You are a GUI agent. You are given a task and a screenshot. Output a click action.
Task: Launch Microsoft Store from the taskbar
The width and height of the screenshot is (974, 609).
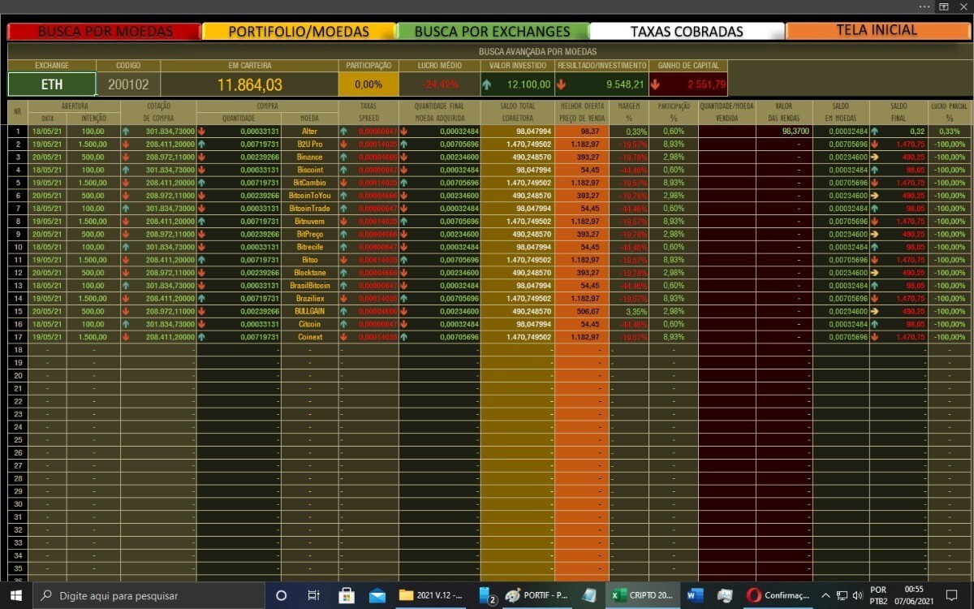pos(346,595)
